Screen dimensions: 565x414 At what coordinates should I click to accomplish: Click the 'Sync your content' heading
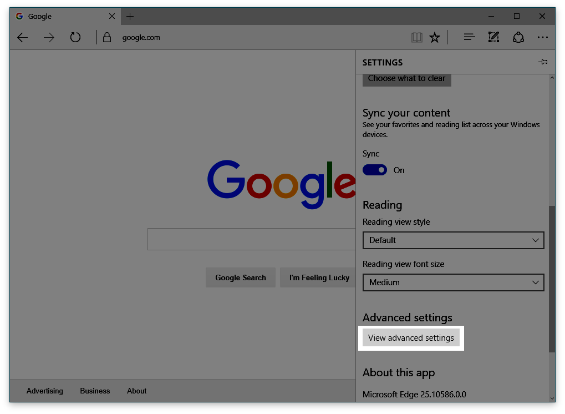406,113
